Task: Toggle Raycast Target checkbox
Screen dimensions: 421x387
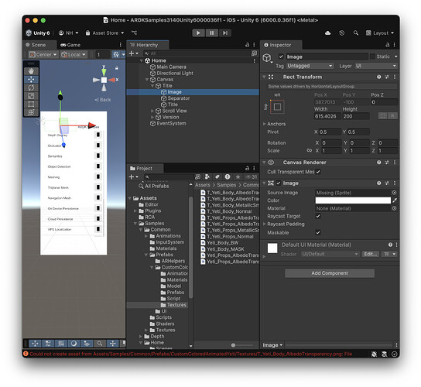Action: (x=318, y=216)
